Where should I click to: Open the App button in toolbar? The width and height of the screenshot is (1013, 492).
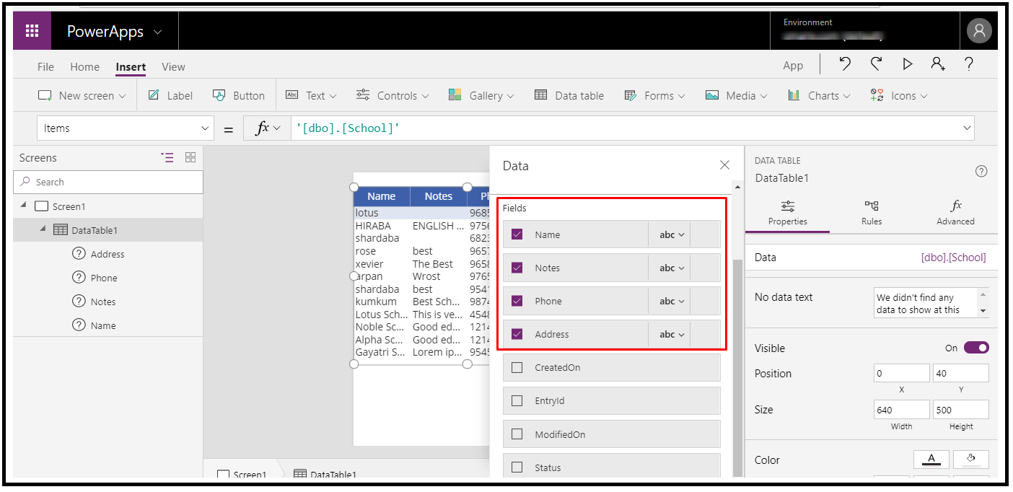(793, 66)
